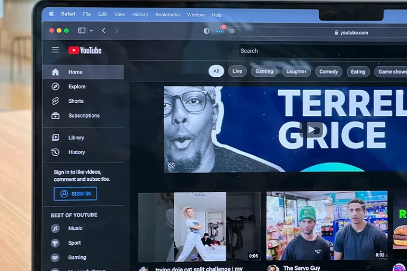Open the Explore sidebar label

[x=77, y=87]
